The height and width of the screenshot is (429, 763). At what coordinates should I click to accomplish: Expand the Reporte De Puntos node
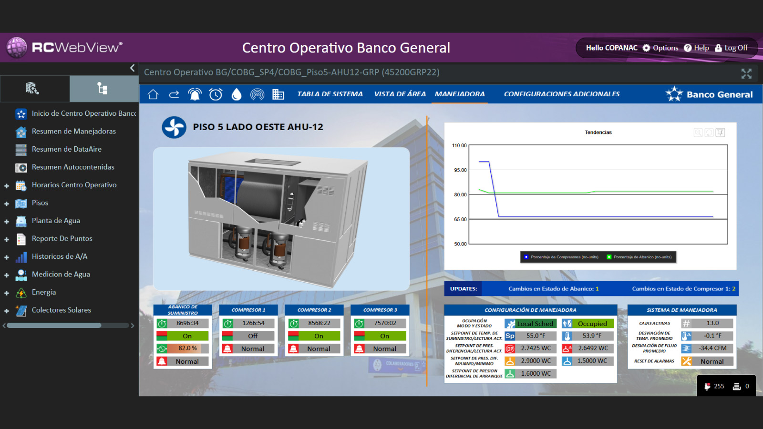click(x=7, y=239)
